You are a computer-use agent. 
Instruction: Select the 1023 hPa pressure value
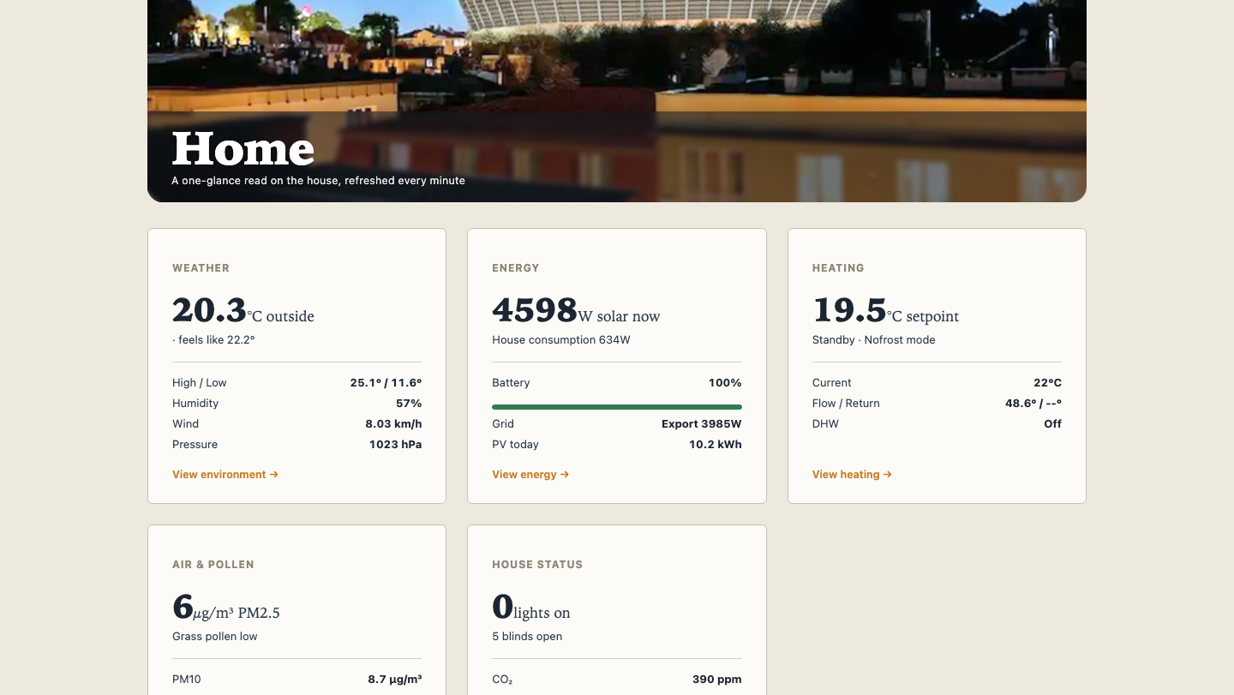pyautogui.click(x=395, y=445)
